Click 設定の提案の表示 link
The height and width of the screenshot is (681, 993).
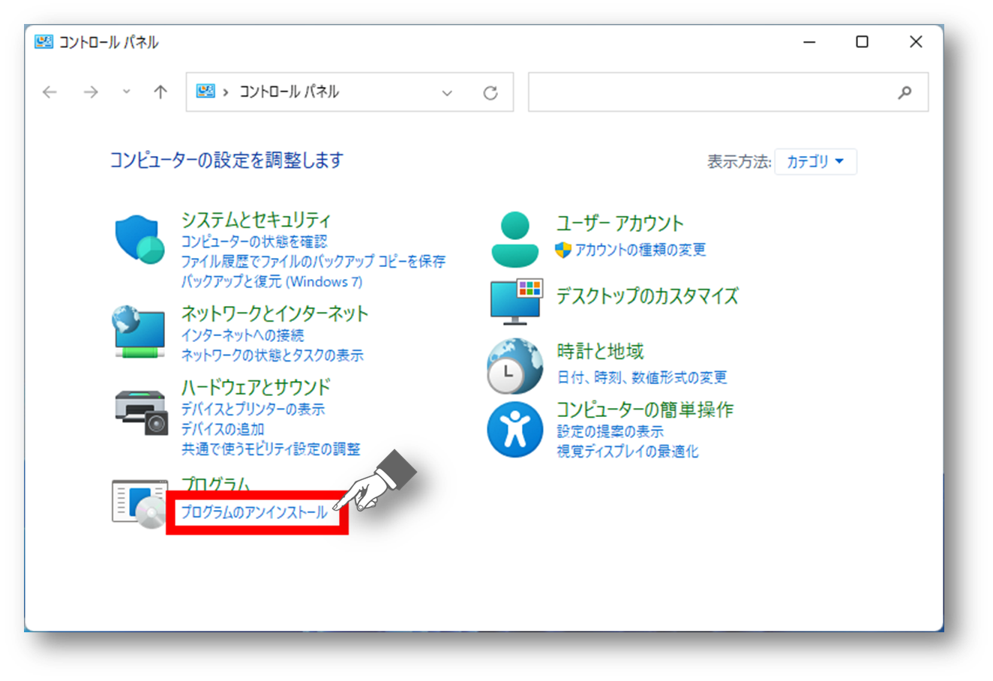click(x=610, y=431)
